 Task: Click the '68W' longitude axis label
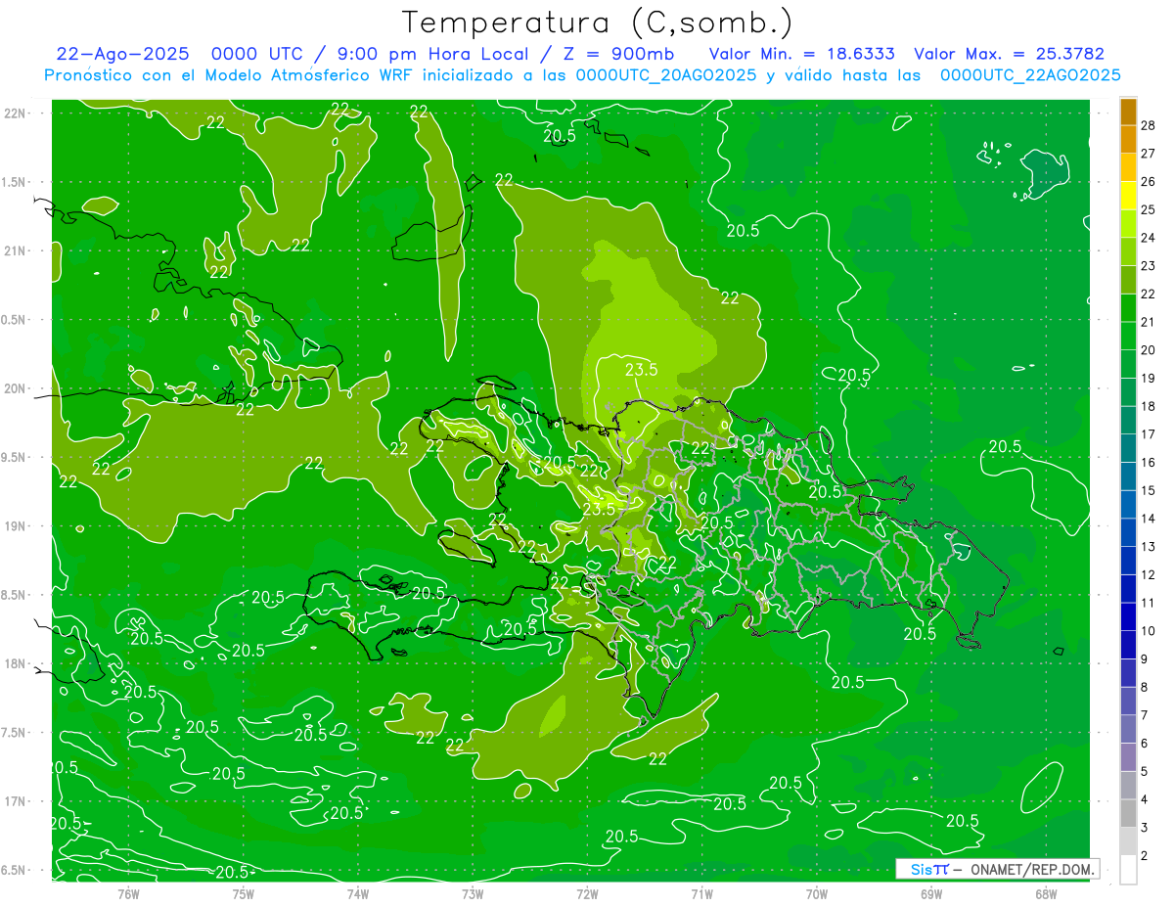pyautogui.click(x=1046, y=894)
